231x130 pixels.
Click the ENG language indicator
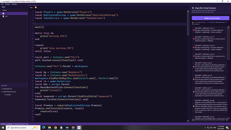[215, 128]
